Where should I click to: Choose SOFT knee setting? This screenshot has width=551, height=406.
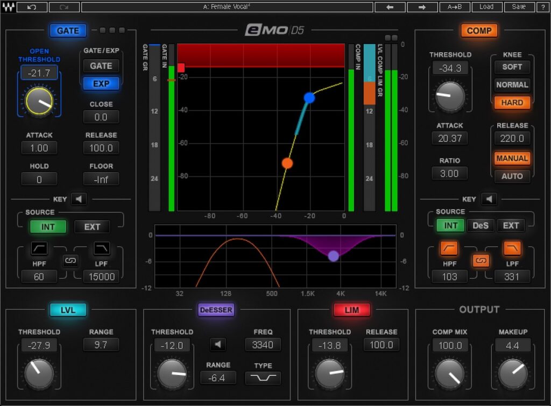512,67
